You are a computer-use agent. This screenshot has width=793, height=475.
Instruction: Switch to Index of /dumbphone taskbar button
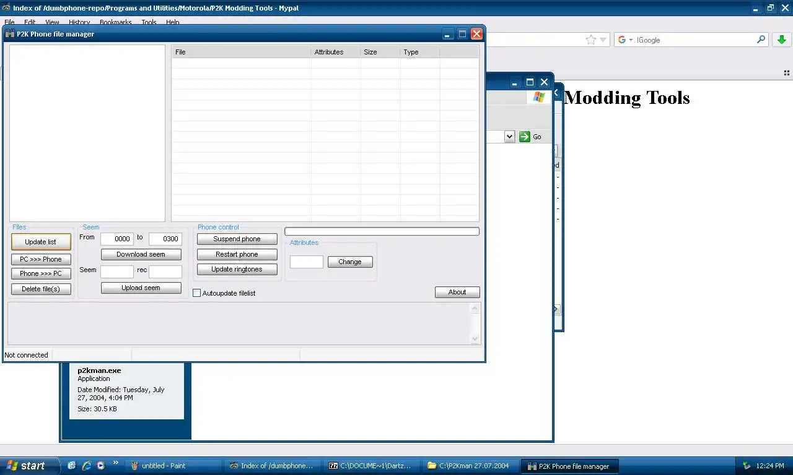point(273,466)
